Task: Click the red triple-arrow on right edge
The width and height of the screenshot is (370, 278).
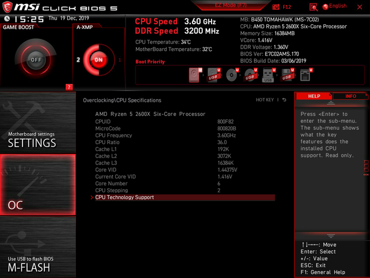Action: pyautogui.click(x=366, y=175)
